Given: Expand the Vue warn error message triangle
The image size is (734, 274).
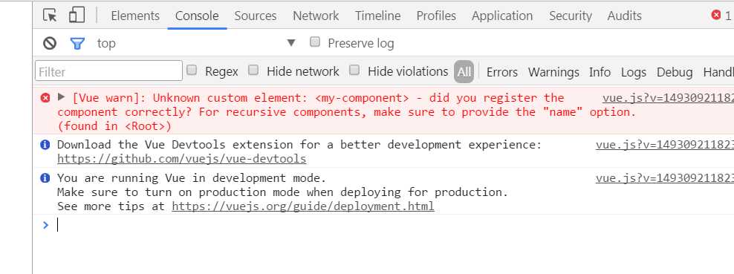Looking at the screenshot, I should tap(61, 97).
